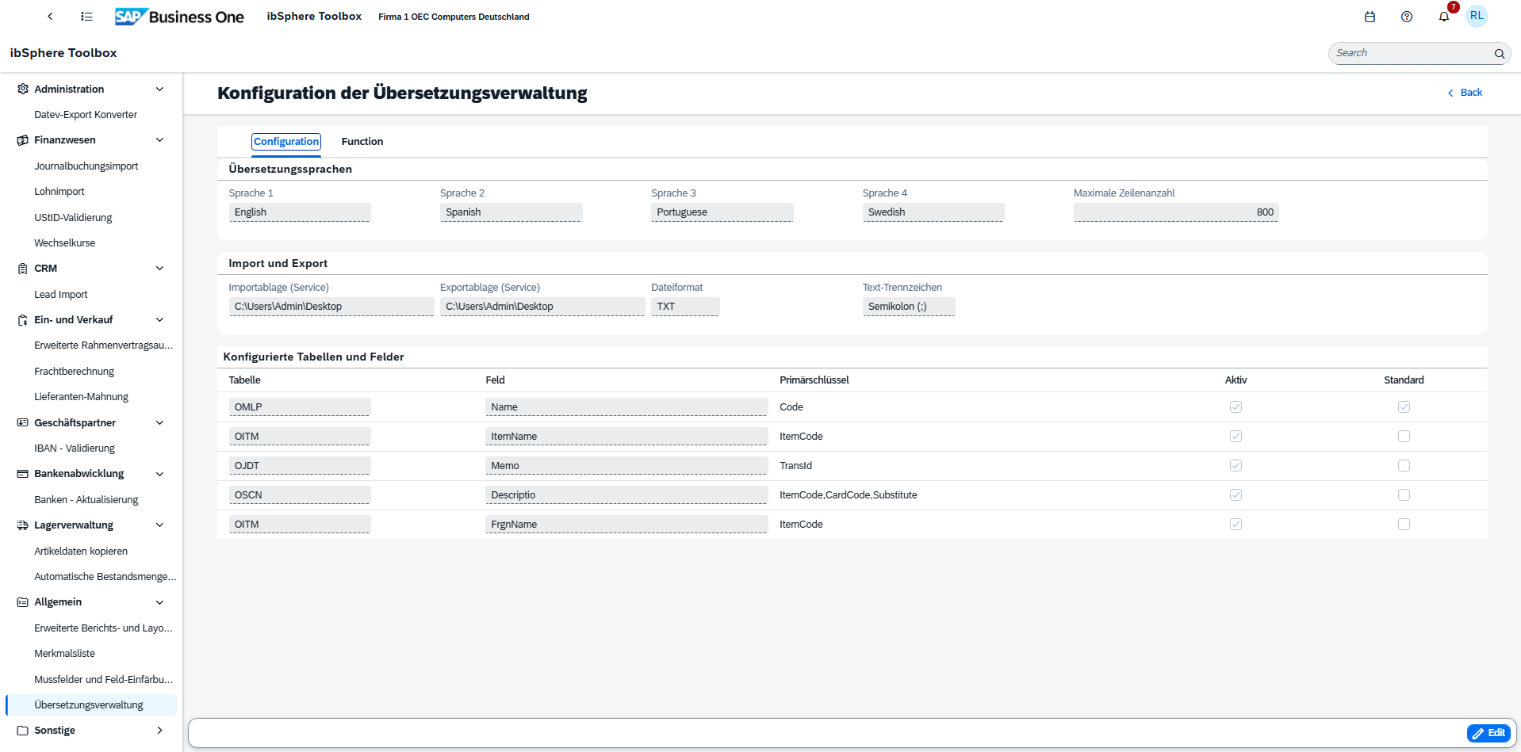1521x752 pixels.
Task: Toggle the navigation menu list icon
Action: point(87,17)
